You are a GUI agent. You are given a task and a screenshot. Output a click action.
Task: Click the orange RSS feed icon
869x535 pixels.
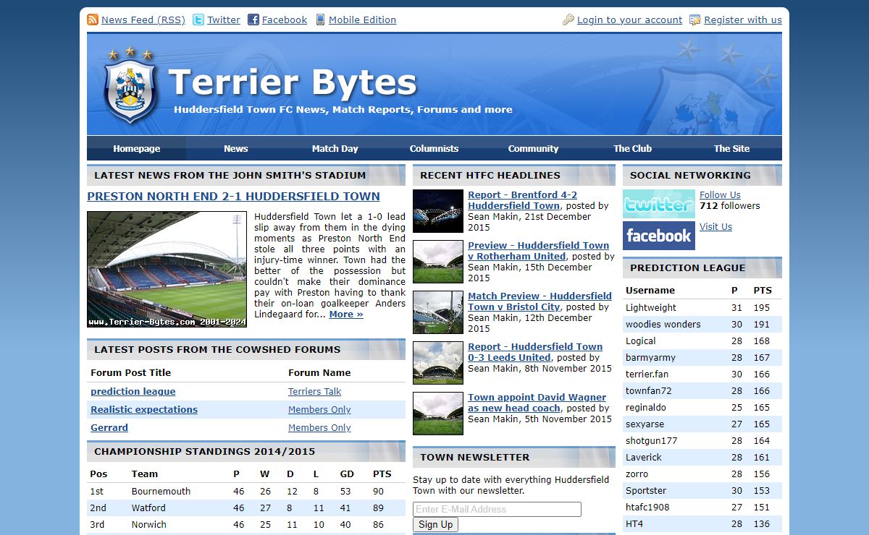93,20
